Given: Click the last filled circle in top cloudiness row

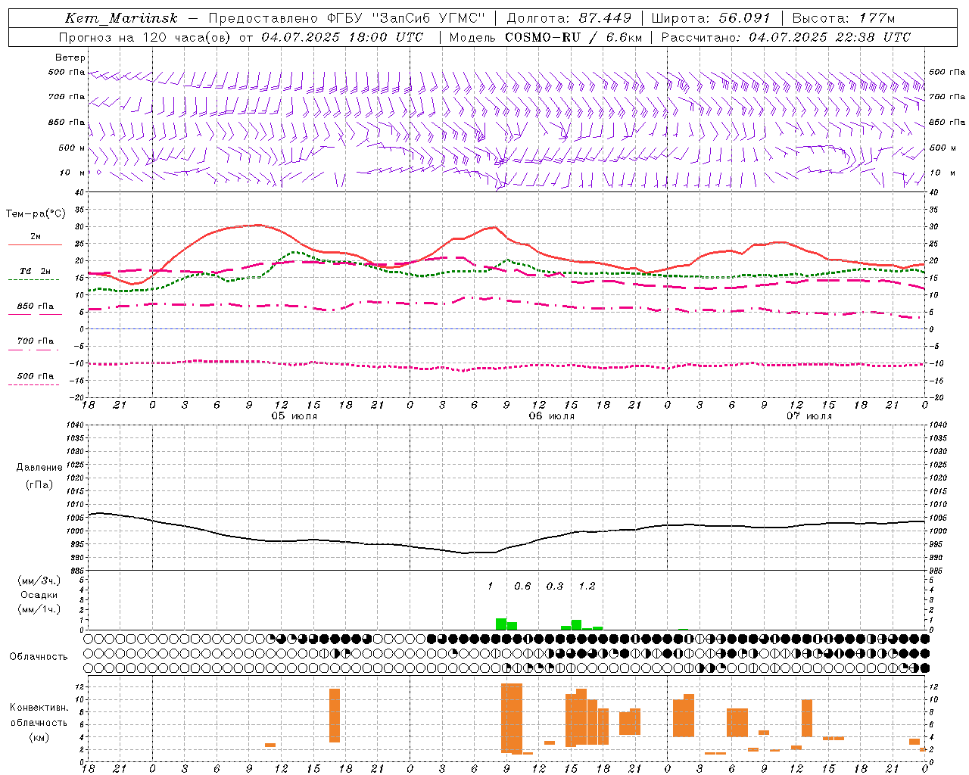Looking at the screenshot, I should pyautogui.click(x=924, y=639).
